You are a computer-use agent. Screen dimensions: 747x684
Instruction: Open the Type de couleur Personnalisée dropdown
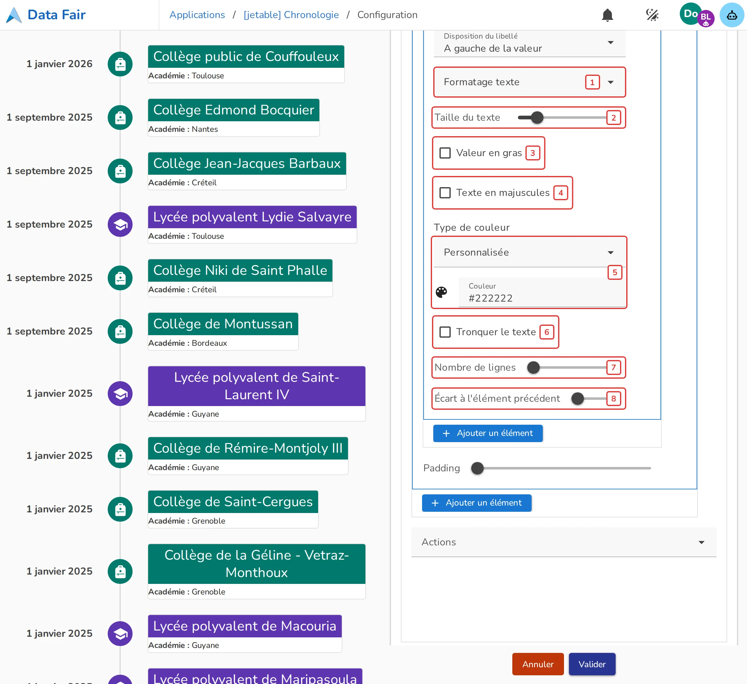pyautogui.click(x=529, y=252)
